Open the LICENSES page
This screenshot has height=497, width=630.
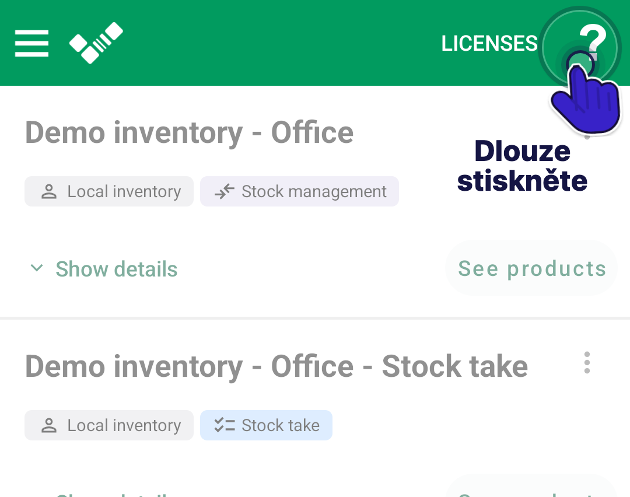coord(489,43)
